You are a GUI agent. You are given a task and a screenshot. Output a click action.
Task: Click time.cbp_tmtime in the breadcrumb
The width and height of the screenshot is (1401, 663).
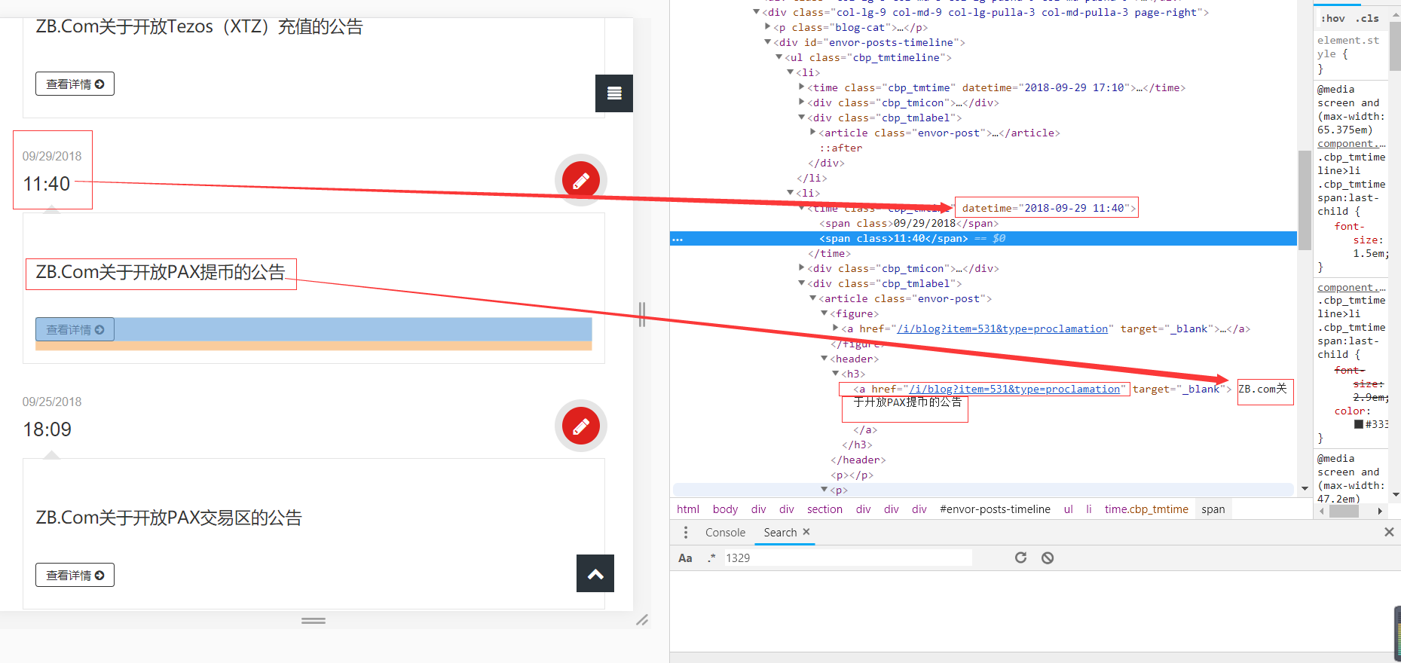[1146, 509]
